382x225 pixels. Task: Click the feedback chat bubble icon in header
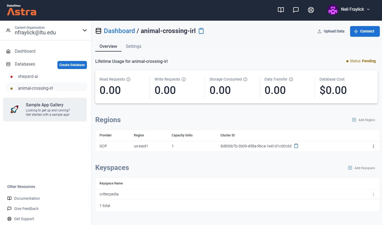click(296, 10)
